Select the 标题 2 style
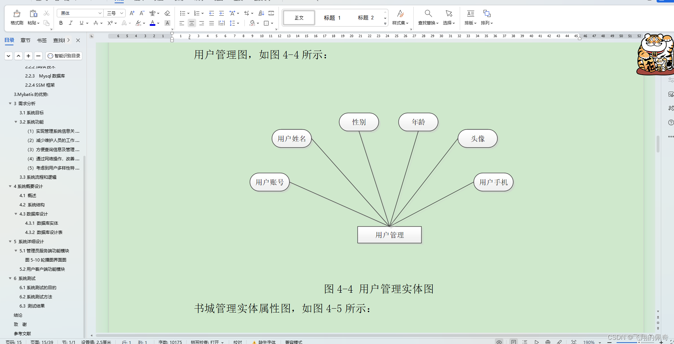This screenshot has height=344, width=674. (366, 18)
